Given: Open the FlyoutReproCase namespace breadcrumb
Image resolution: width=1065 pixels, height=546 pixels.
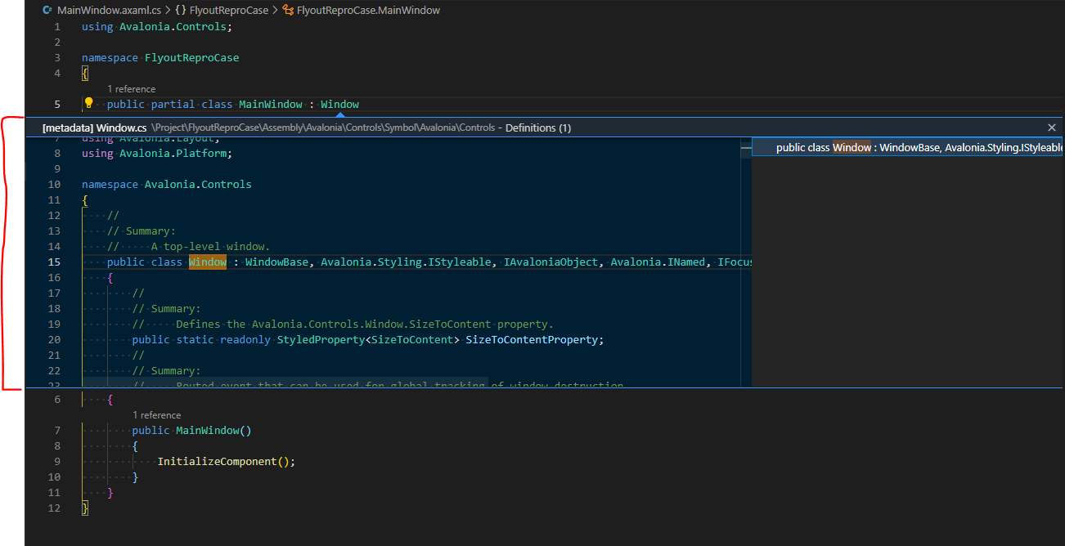Looking at the screenshot, I should [x=229, y=11].
